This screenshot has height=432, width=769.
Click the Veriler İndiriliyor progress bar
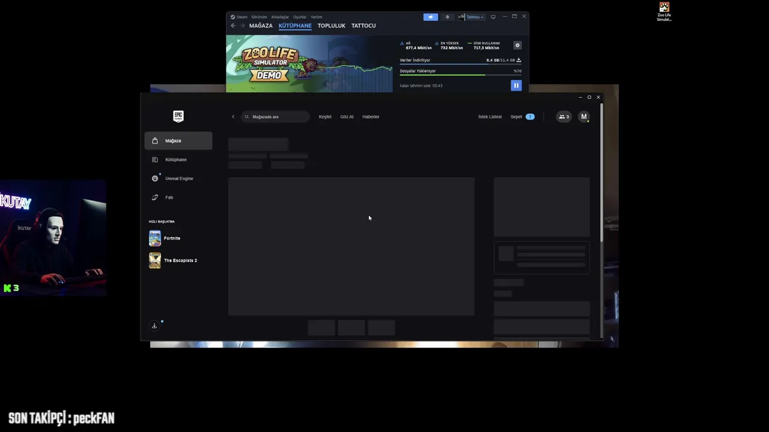pyautogui.click(x=460, y=64)
